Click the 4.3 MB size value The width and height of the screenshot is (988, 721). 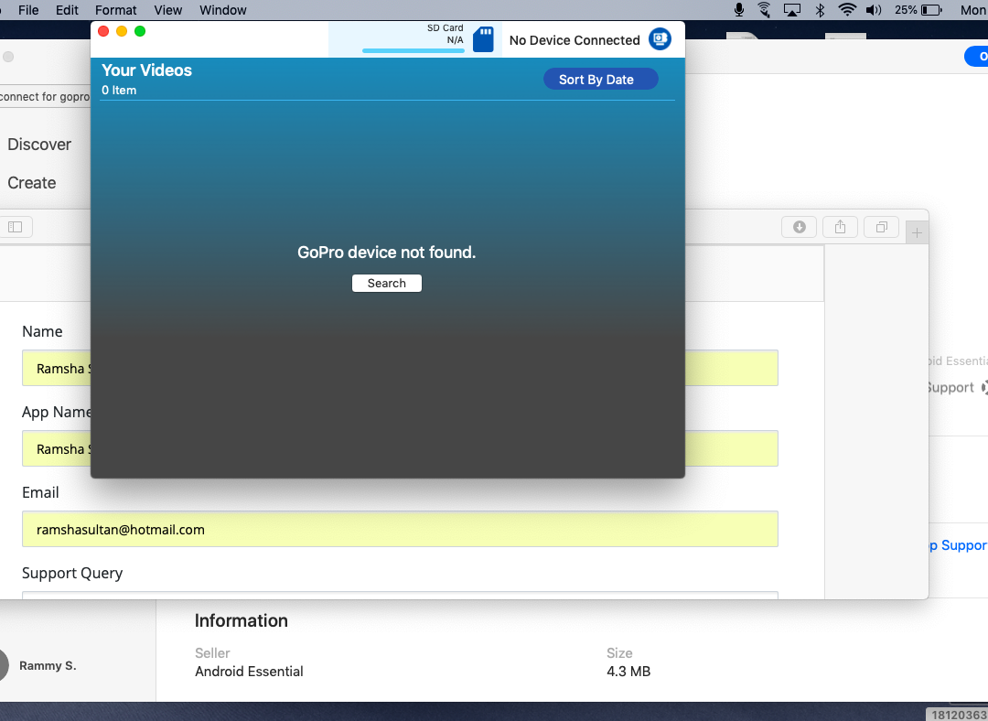point(628,672)
